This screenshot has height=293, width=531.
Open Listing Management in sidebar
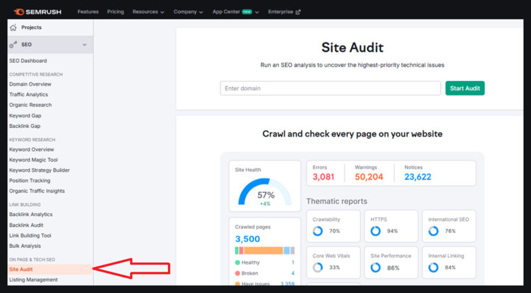[34, 280]
